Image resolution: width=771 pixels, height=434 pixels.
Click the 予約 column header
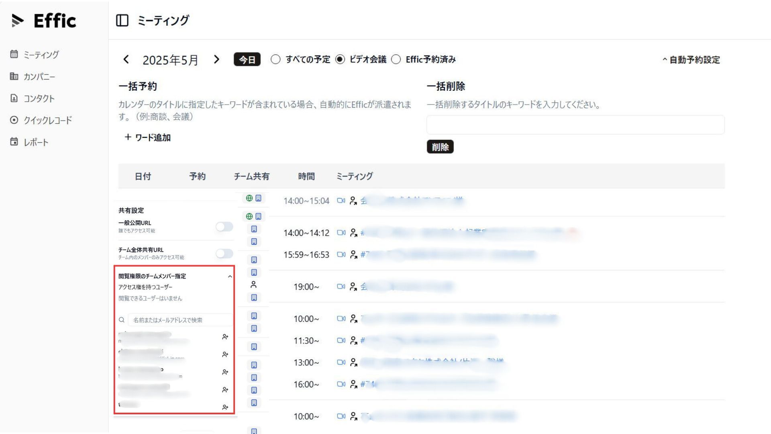[x=198, y=176]
